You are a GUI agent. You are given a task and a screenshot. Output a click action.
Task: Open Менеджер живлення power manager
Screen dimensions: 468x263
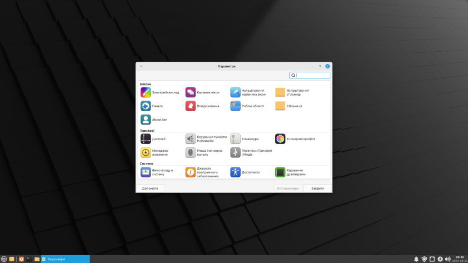click(155, 152)
